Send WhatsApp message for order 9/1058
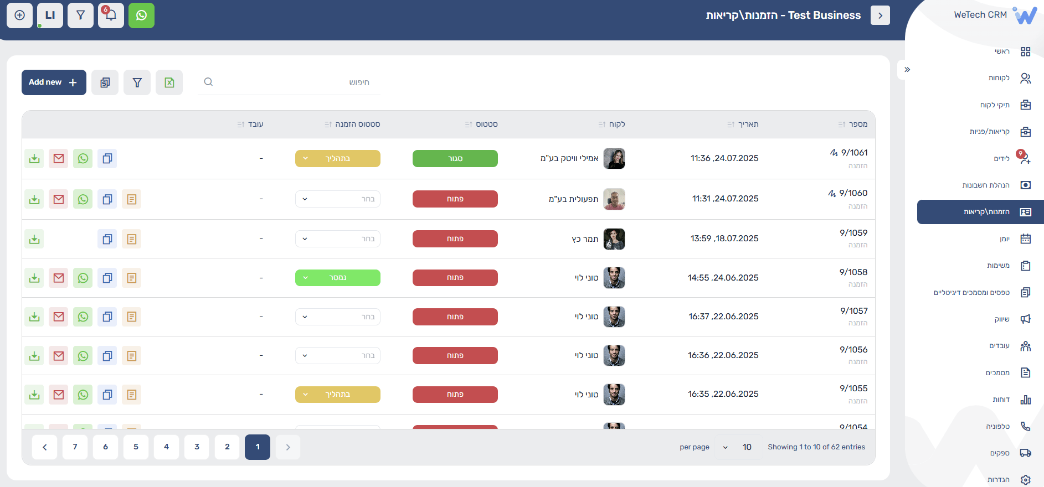 click(x=83, y=278)
